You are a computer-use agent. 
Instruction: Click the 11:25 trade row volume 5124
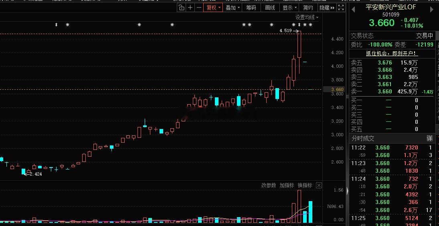click(412, 218)
